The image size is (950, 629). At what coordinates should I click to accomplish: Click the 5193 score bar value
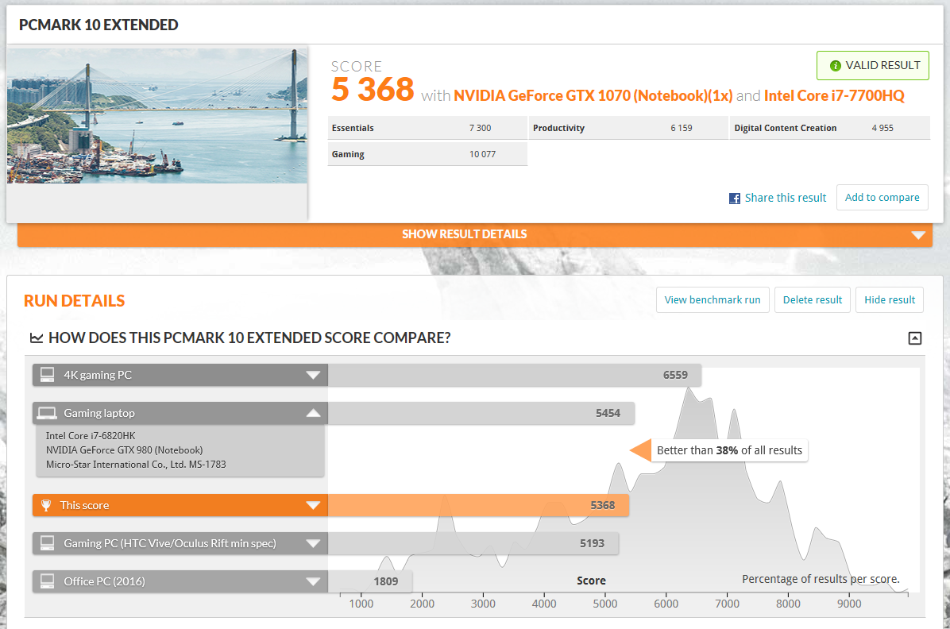point(592,543)
